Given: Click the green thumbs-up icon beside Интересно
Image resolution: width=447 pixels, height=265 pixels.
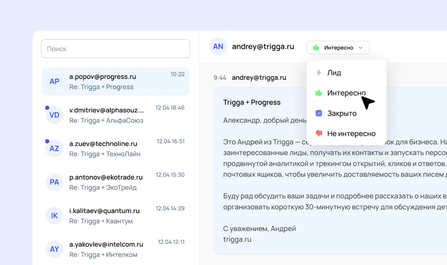Looking at the screenshot, I should 318,93.
